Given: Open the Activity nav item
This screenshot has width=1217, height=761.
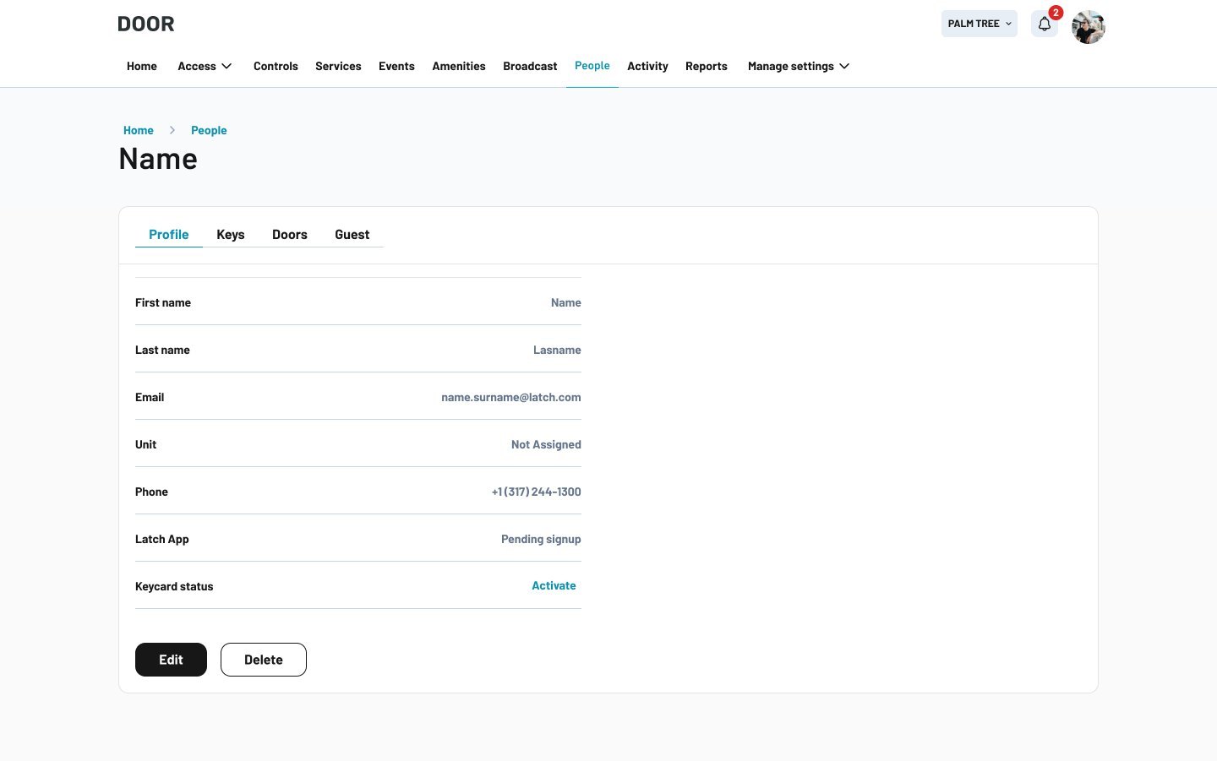Looking at the screenshot, I should 647,66.
